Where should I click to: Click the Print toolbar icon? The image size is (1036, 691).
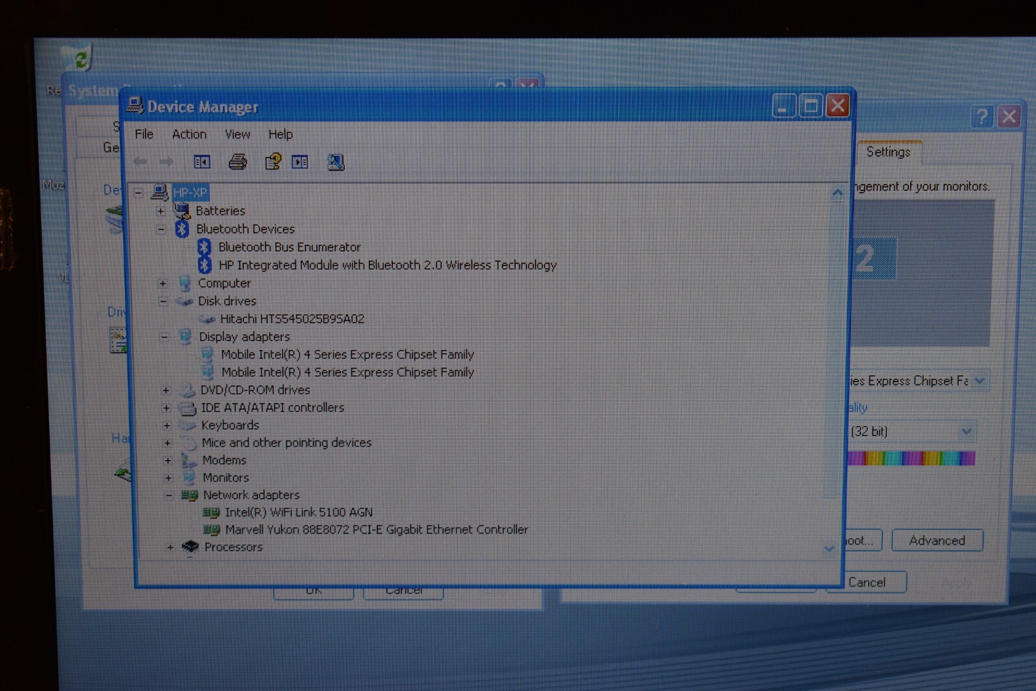[238, 162]
